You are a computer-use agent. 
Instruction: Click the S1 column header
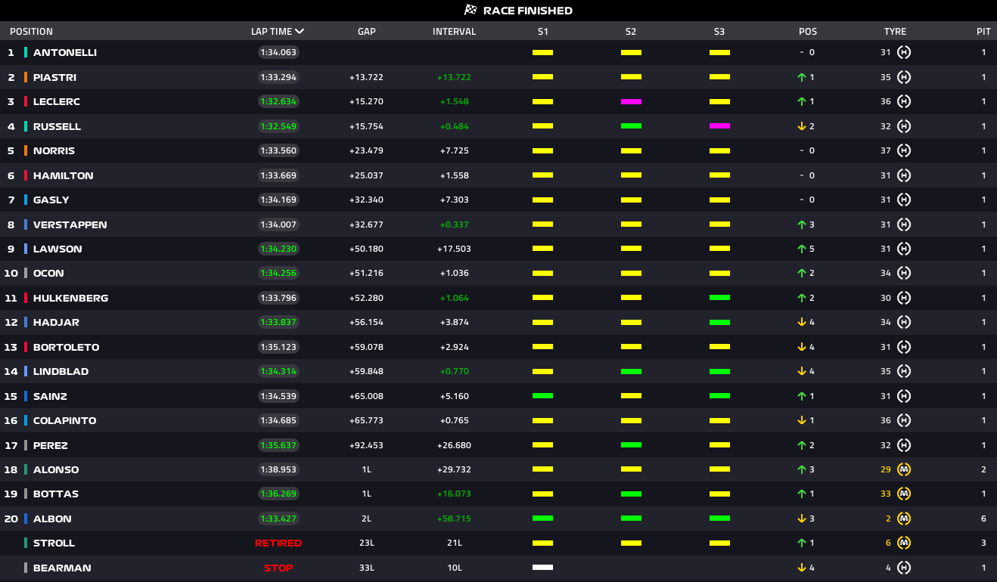click(542, 32)
